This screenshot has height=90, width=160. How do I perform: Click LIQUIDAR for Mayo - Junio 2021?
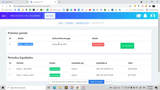(x=127, y=46)
